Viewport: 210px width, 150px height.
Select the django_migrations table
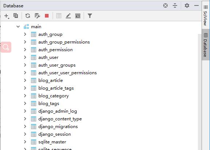point(58,127)
